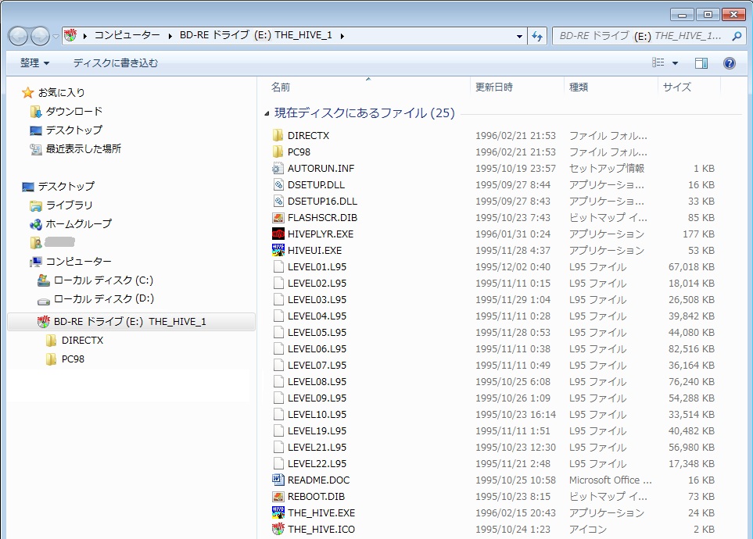Click the セットアップ情報 type cell
The height and width of the screenshot is (539, 753).
coord(607,169)
